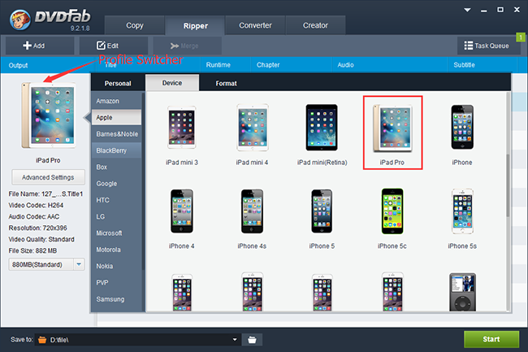This screenshot has height=352, width=528.
Task: Choose the iPhone 5s device profile
Action: pos(462,211)
